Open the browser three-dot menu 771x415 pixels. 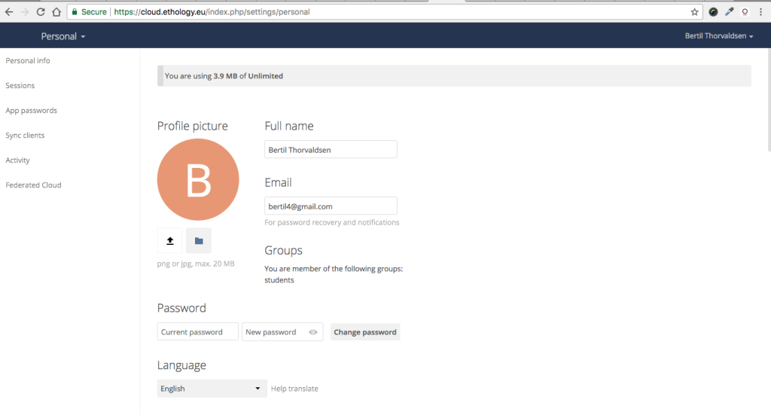pyautogui.click(x=760, y=12)
